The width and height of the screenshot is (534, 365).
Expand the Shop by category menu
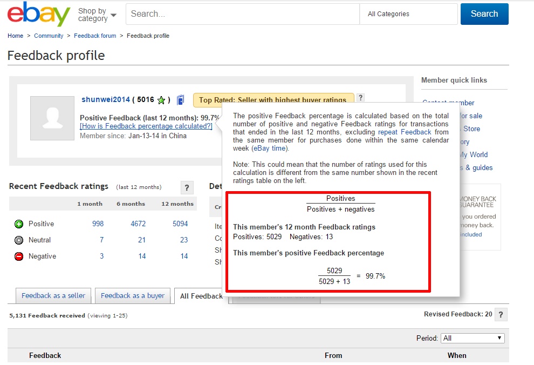pyautogui.click(x=97, y=15)
